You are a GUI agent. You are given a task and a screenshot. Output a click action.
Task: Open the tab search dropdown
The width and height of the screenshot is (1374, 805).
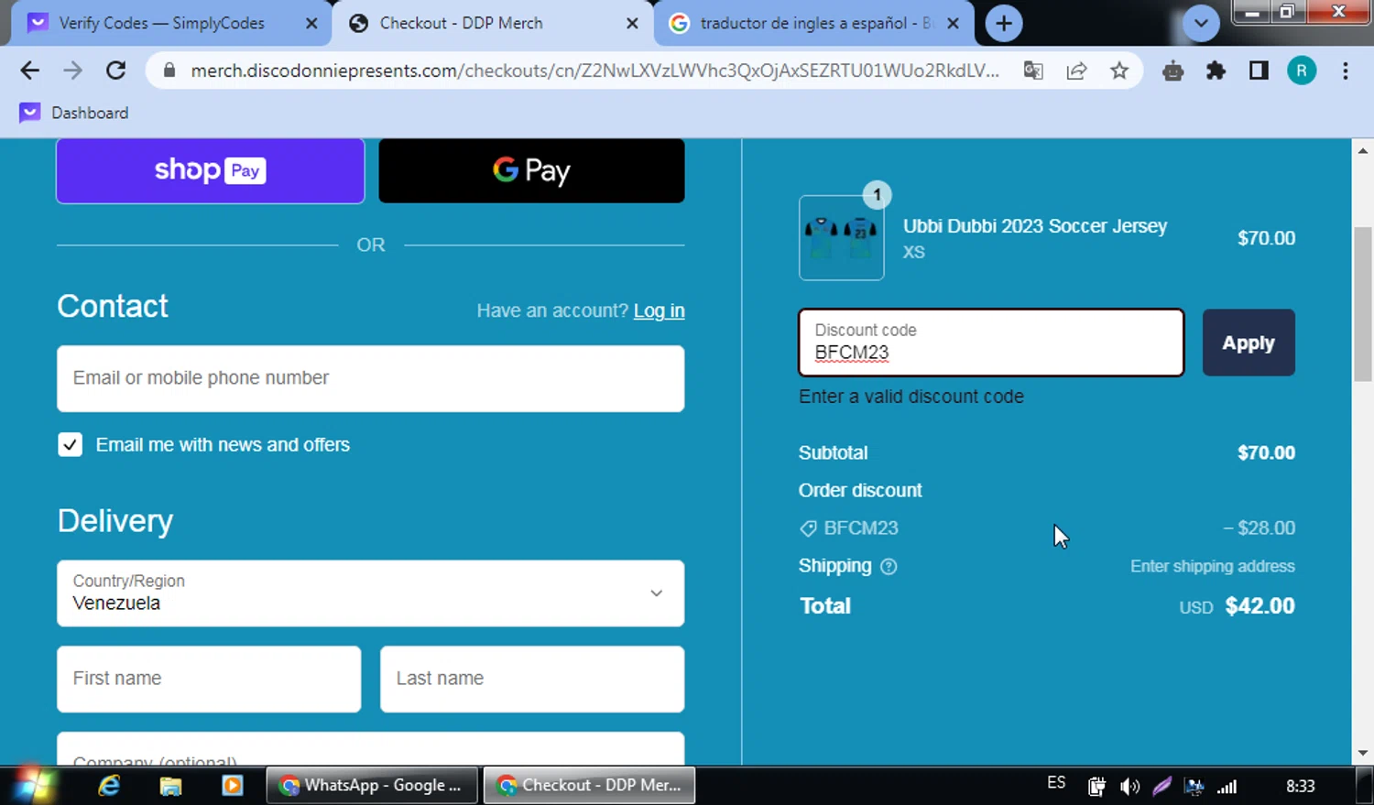click(x=1201, y=23)
